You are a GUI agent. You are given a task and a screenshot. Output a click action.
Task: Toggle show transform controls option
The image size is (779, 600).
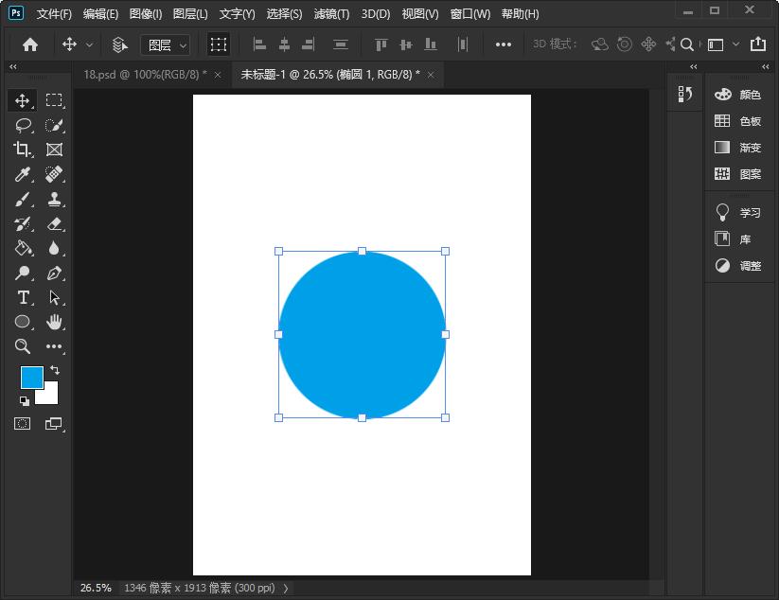(219, 44)
